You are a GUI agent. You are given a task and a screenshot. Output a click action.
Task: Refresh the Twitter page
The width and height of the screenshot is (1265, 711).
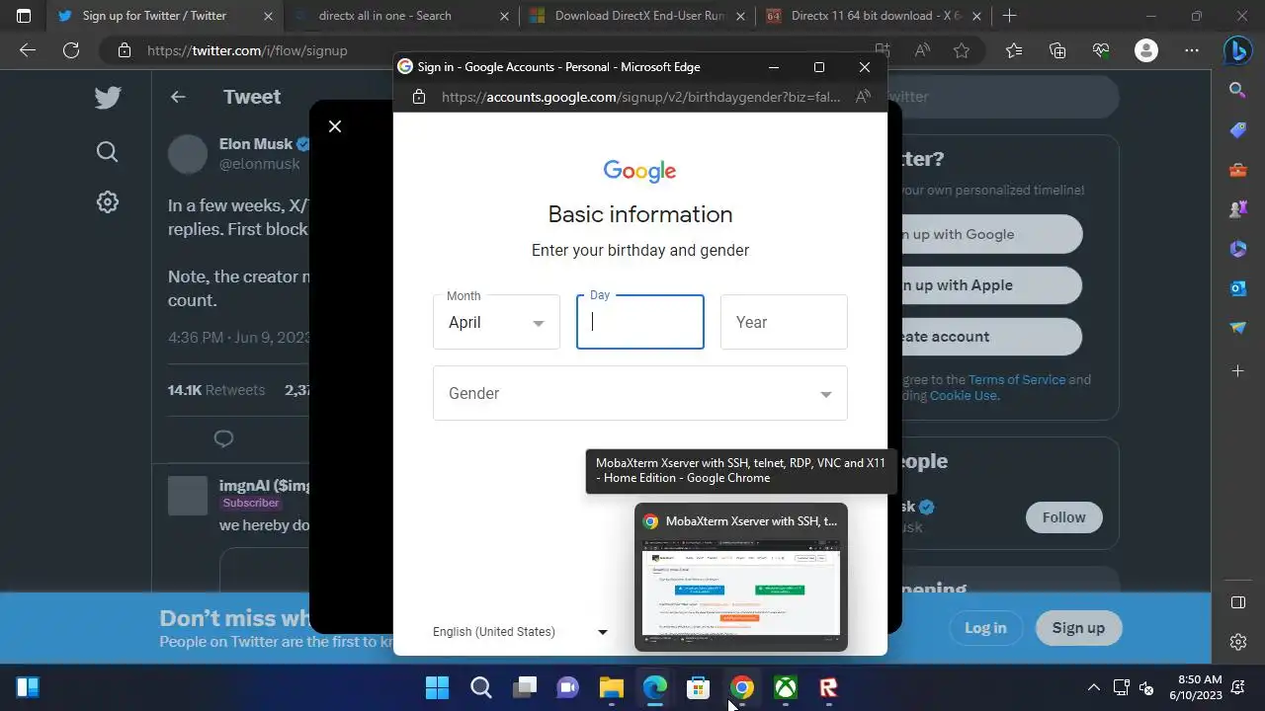click(x=71, y=50)
